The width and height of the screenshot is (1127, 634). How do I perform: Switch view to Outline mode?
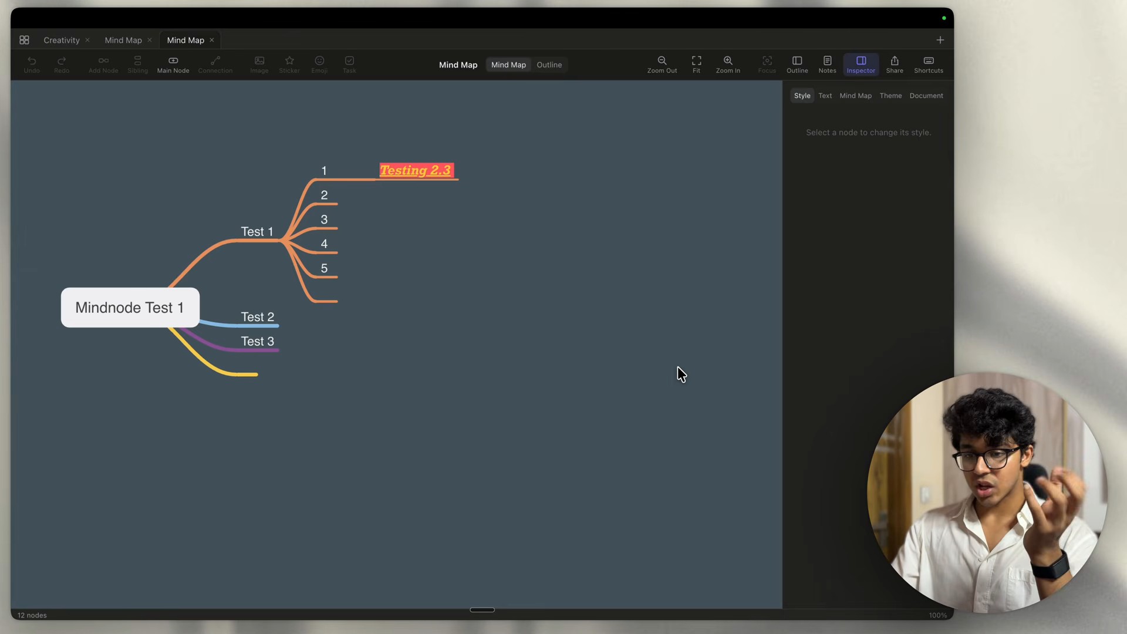click(549, 65)
